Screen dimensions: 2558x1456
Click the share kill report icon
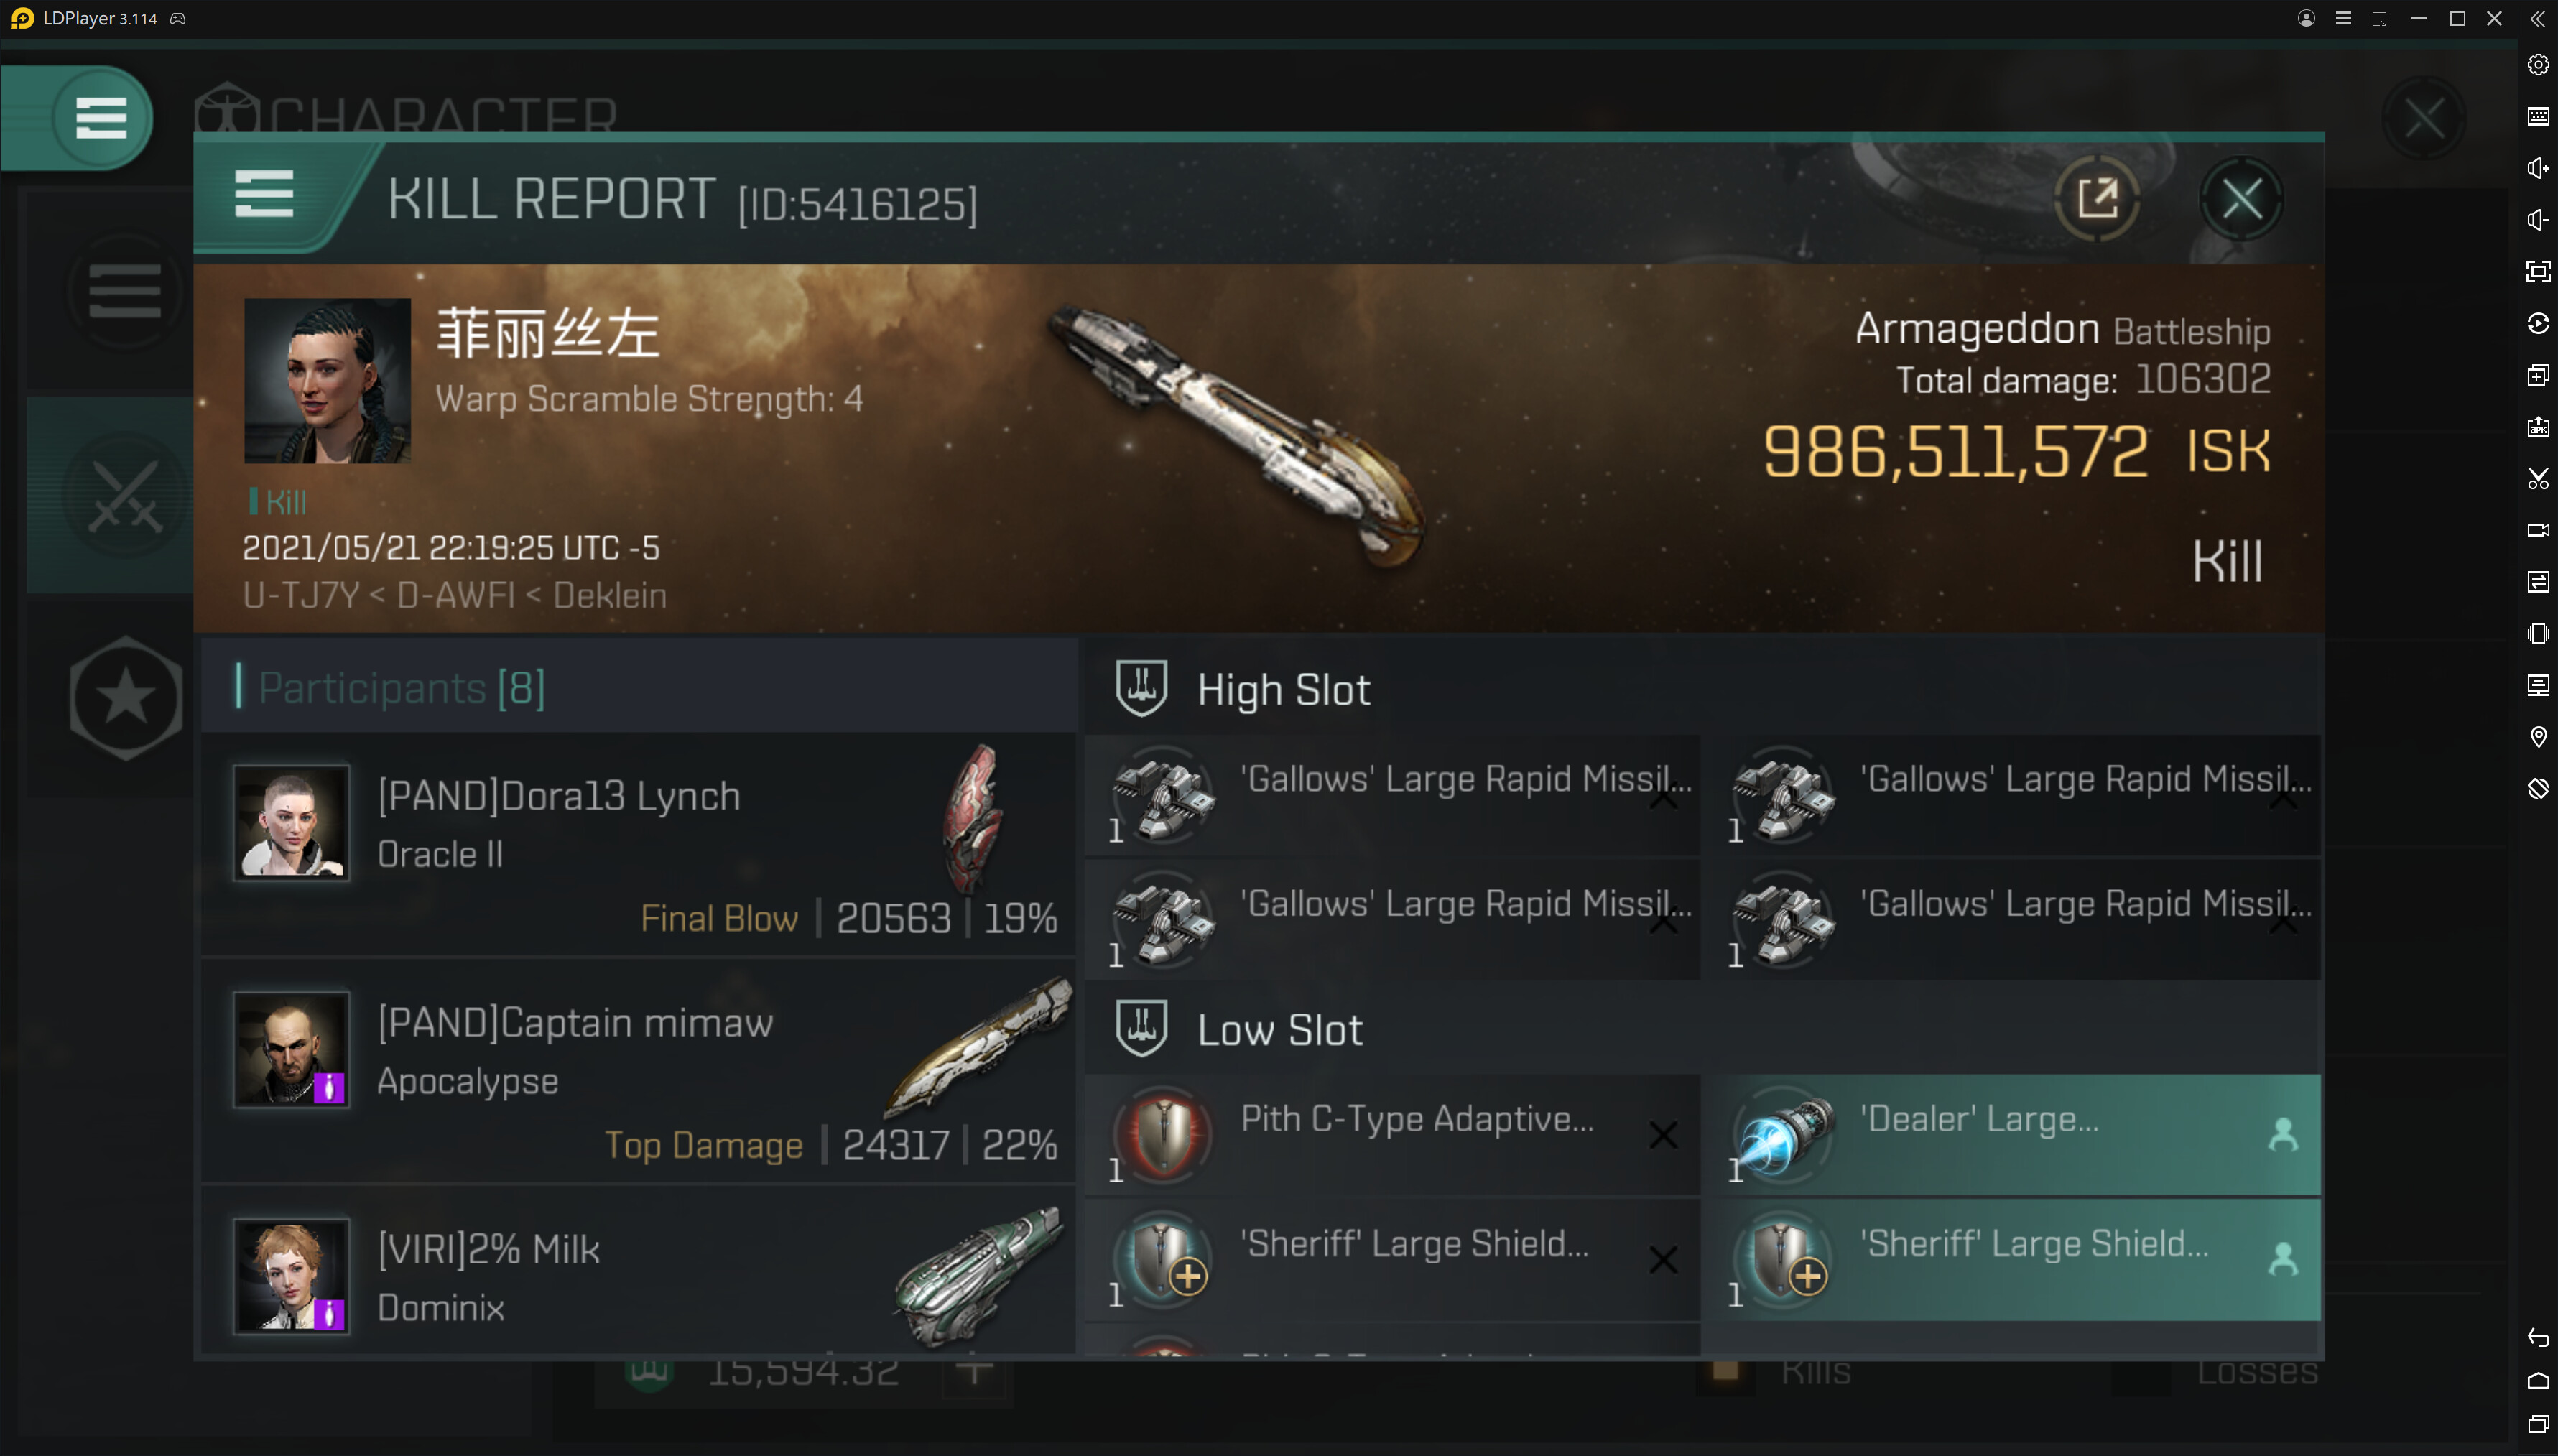point(2097,198)
